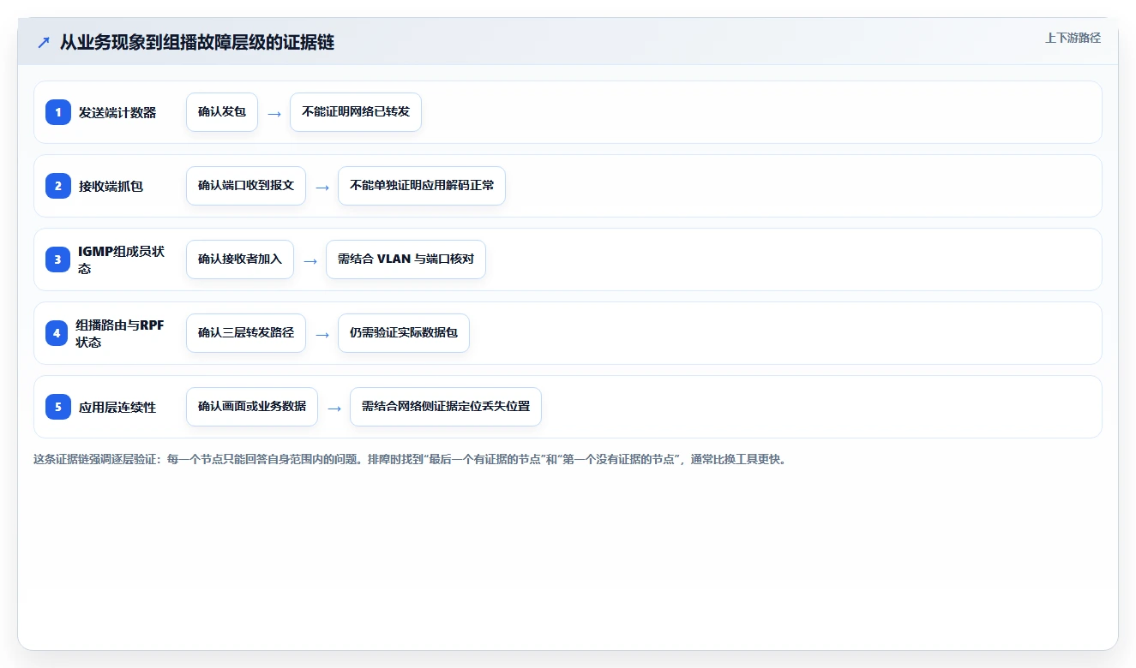Click the 发送端计数器 label
The image size is (1136, 668).
pos(117,112)
